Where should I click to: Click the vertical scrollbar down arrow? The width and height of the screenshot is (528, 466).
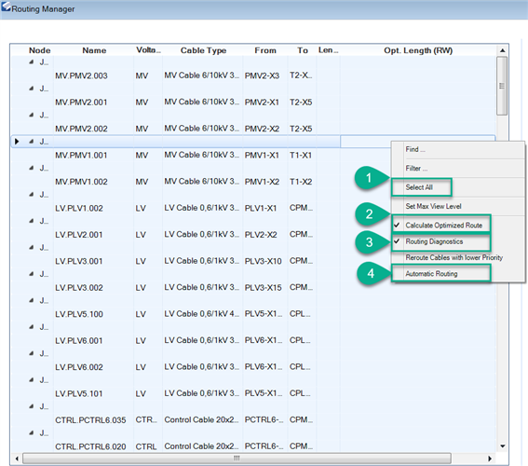point(503,446)
